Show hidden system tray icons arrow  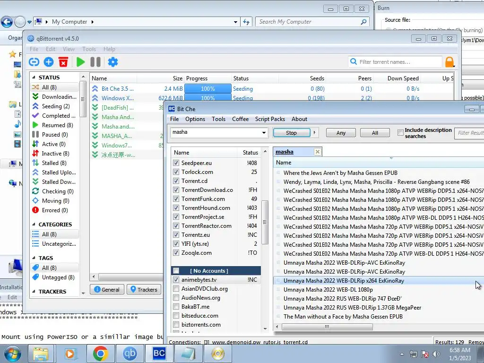(x=402, y=354)
